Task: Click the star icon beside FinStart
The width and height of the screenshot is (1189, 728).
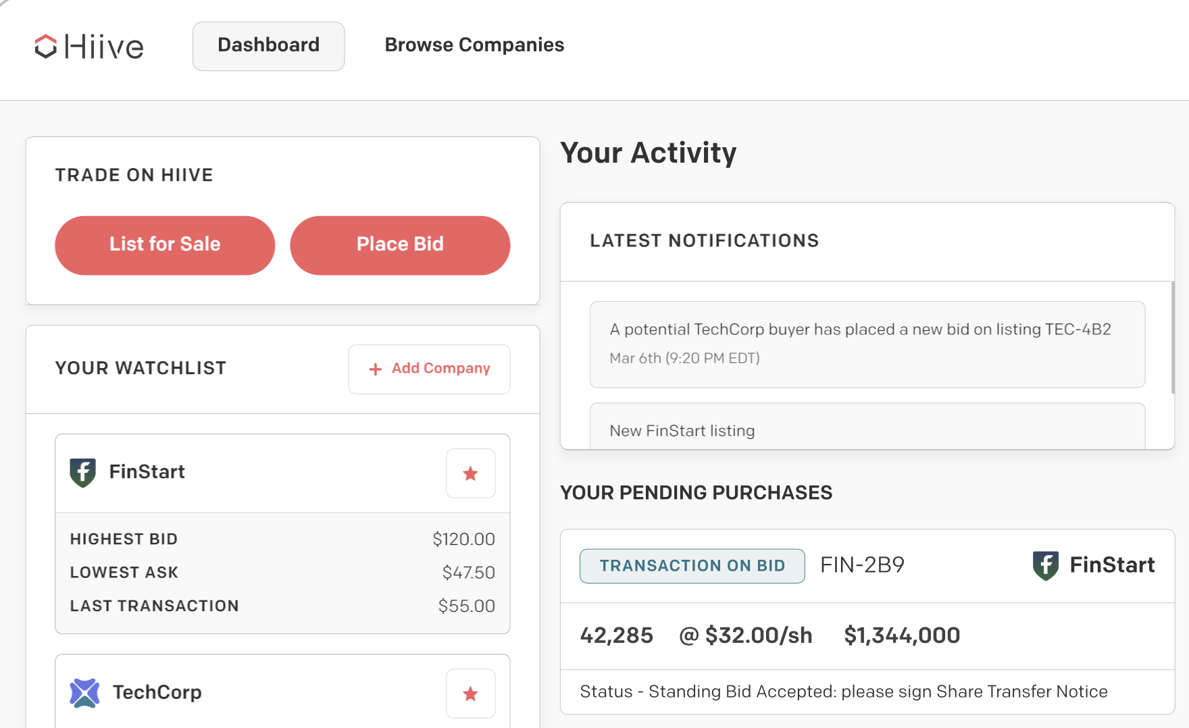Action: coord(470,473)
